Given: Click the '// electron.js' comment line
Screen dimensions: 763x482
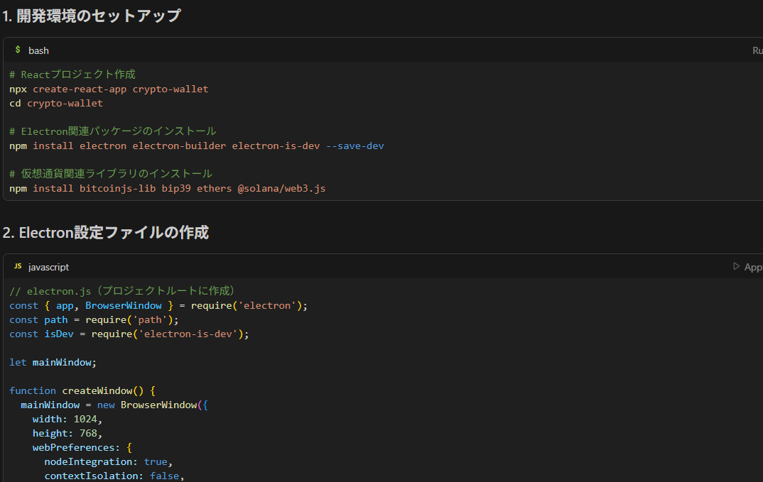Looking at the screenshot, I should coord(122,291).
